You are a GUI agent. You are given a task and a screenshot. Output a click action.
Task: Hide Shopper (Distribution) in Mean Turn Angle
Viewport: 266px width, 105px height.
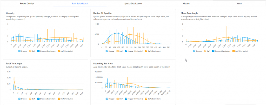215,51
